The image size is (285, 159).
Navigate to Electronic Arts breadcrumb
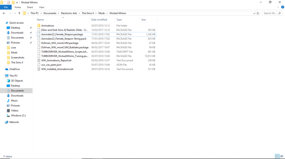click(x=69, y=13)
